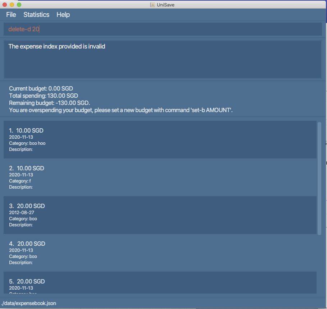Select expense 1 amount '10.00 SGD'
The width and height of the screenshot is (327, 309).
click(30, 130)
